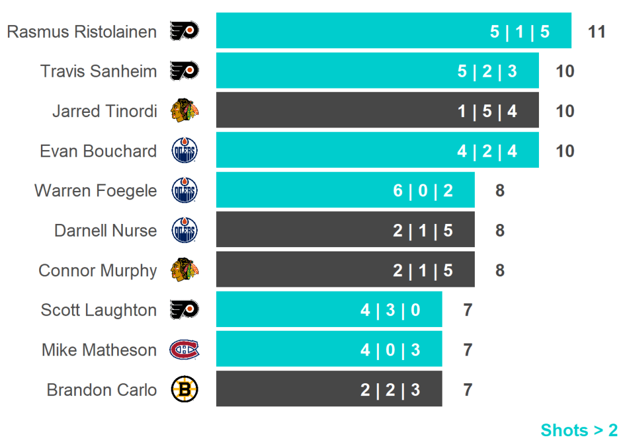Click Warren Foegele's 6 | 0 | 2 bar
The image size is (625, 446).
pyautogui.click(x=345, y=191)
